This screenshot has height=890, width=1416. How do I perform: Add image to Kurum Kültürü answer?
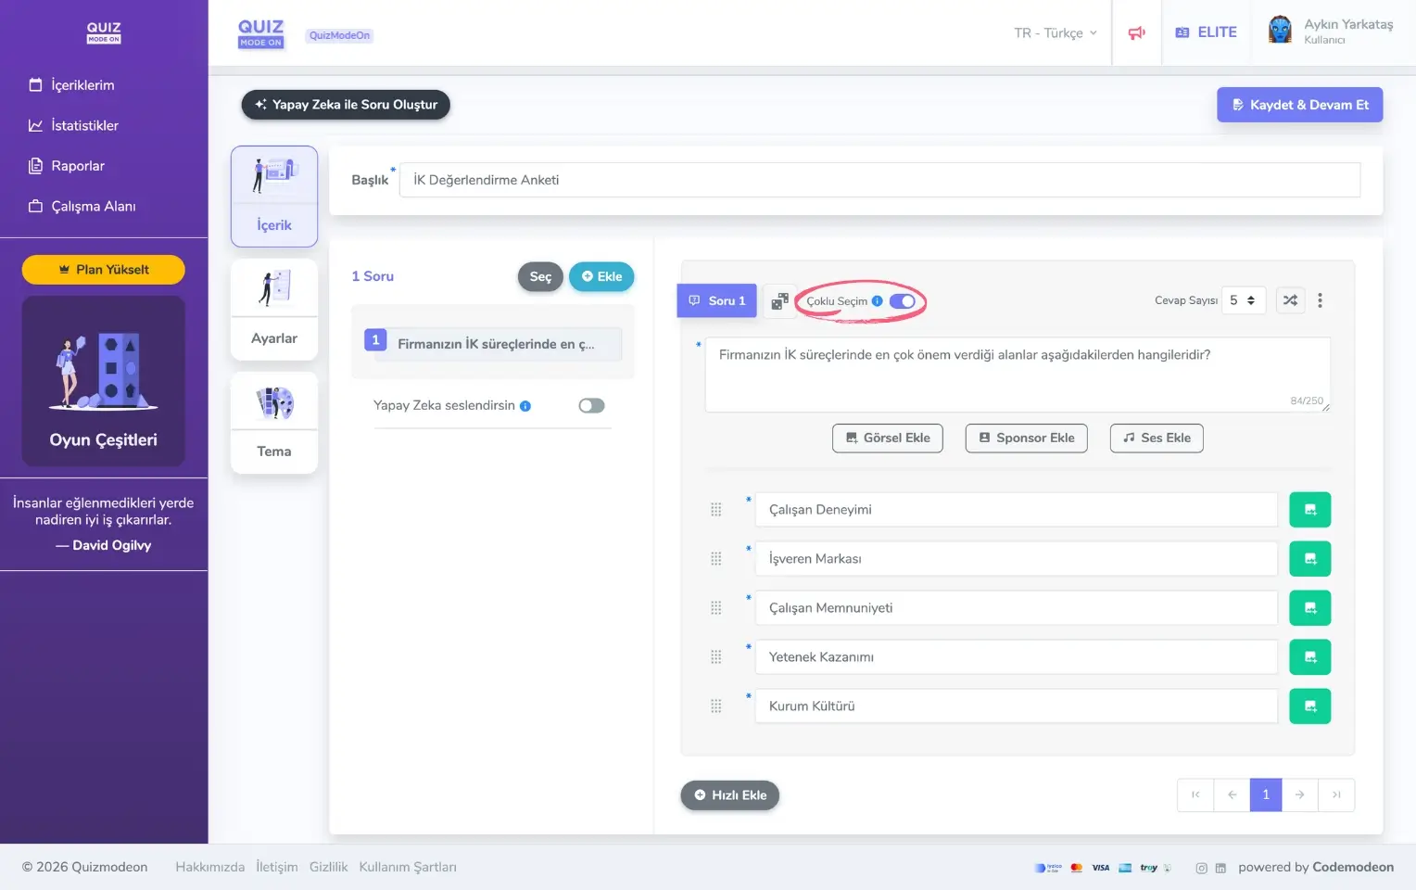tap(1309, 706)
